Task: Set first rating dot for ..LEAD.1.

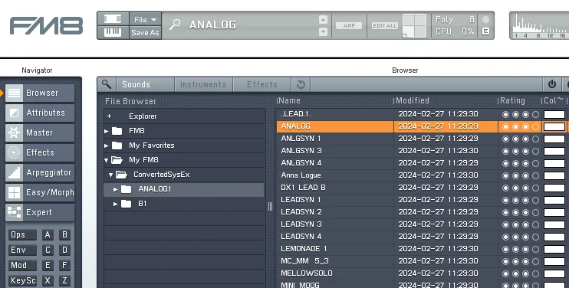Action: [505, 114]
